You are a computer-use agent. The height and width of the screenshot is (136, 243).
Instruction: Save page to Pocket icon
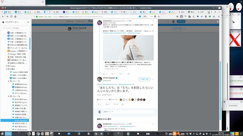click(155, 17)
